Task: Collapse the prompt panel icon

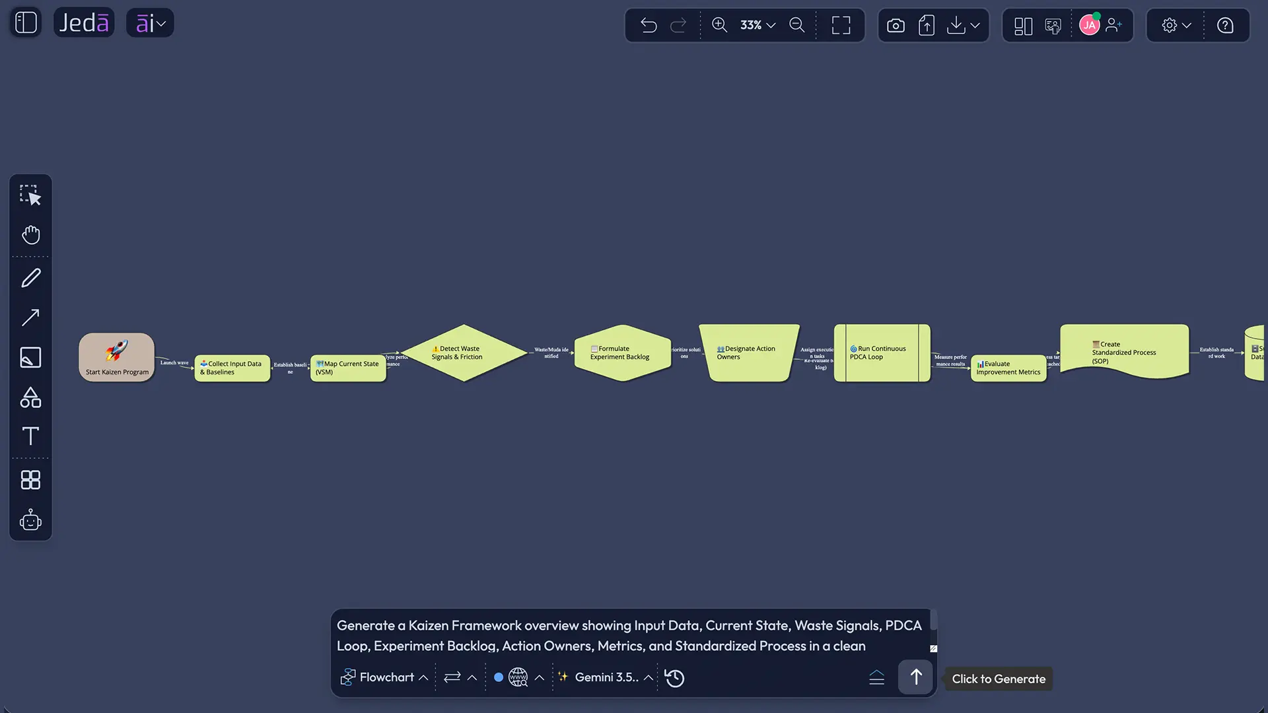Action: 876,677
